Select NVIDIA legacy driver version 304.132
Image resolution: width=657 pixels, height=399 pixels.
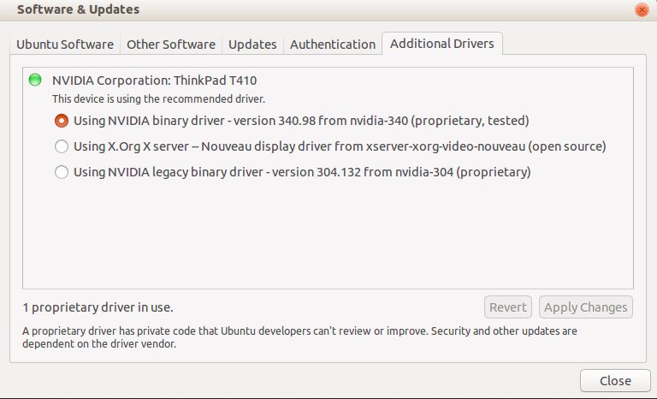point(62,172)
